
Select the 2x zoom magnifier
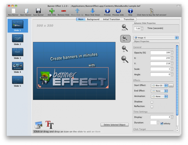click(x=125, y=49)
